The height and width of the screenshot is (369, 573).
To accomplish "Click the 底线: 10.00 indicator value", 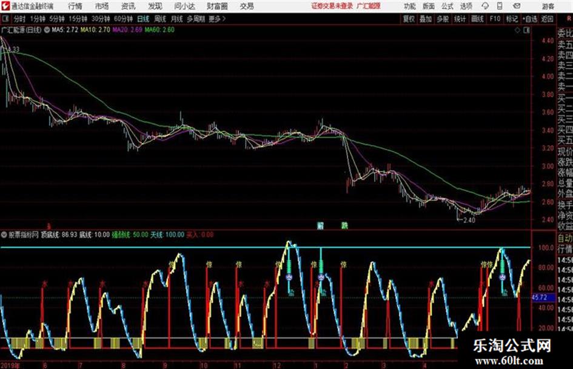I will pos(95,235).
